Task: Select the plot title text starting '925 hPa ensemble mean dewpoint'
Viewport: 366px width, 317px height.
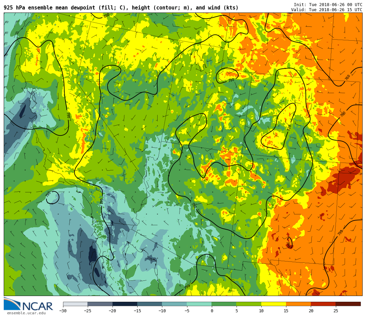Action: pyautogui.click(x=121, y=8)
